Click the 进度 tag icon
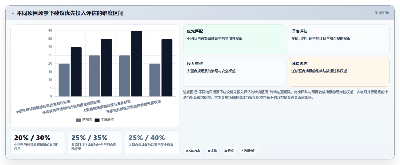The image size is (400, 165). point(226,151)
